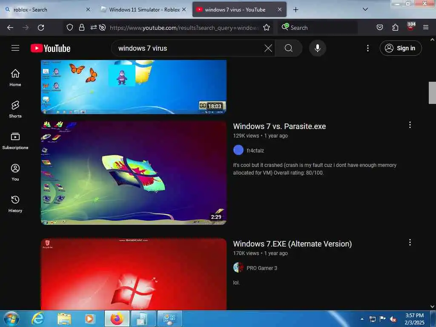Open the Action Center flag icon
This screenshot has height=327, width=436.
[x=383, y=319]
